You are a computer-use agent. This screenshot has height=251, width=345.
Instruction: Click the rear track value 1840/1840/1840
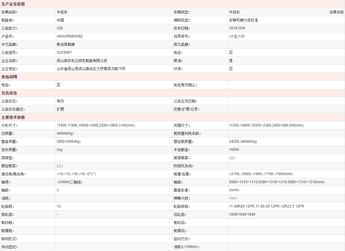242,214
